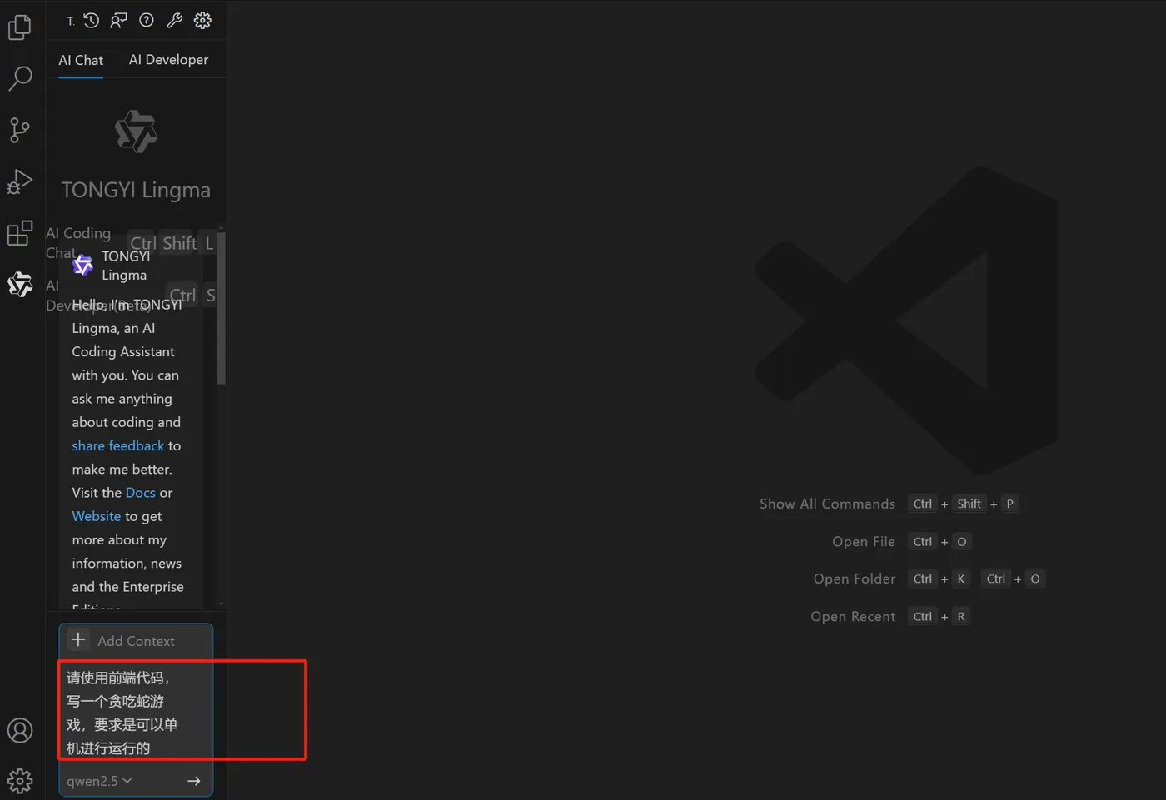Open the Source Control view

[x=20, y=130]
